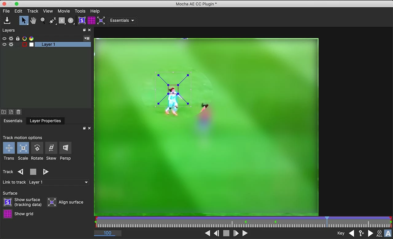
Task: Open the Link to track dropdown
Action: (58, 182)
